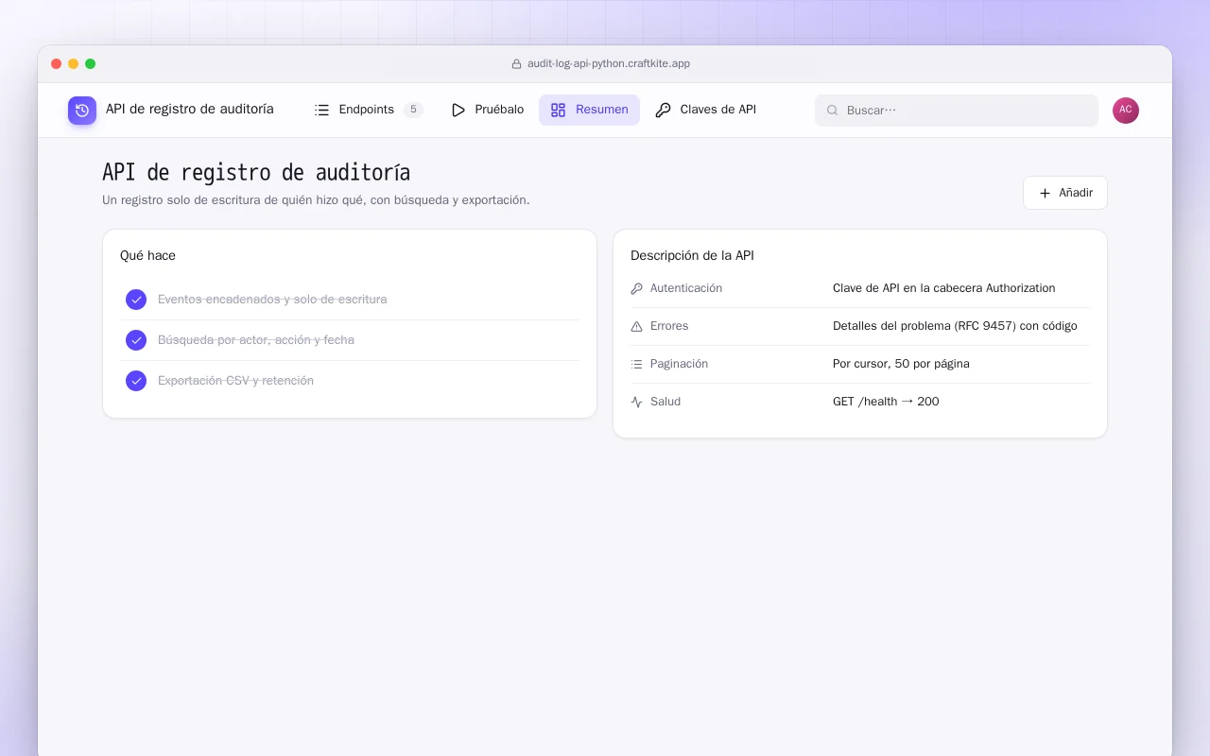Click the Claves de API key icon
The height and width of the screenshot is (756, 1210).
coord(664,110)
